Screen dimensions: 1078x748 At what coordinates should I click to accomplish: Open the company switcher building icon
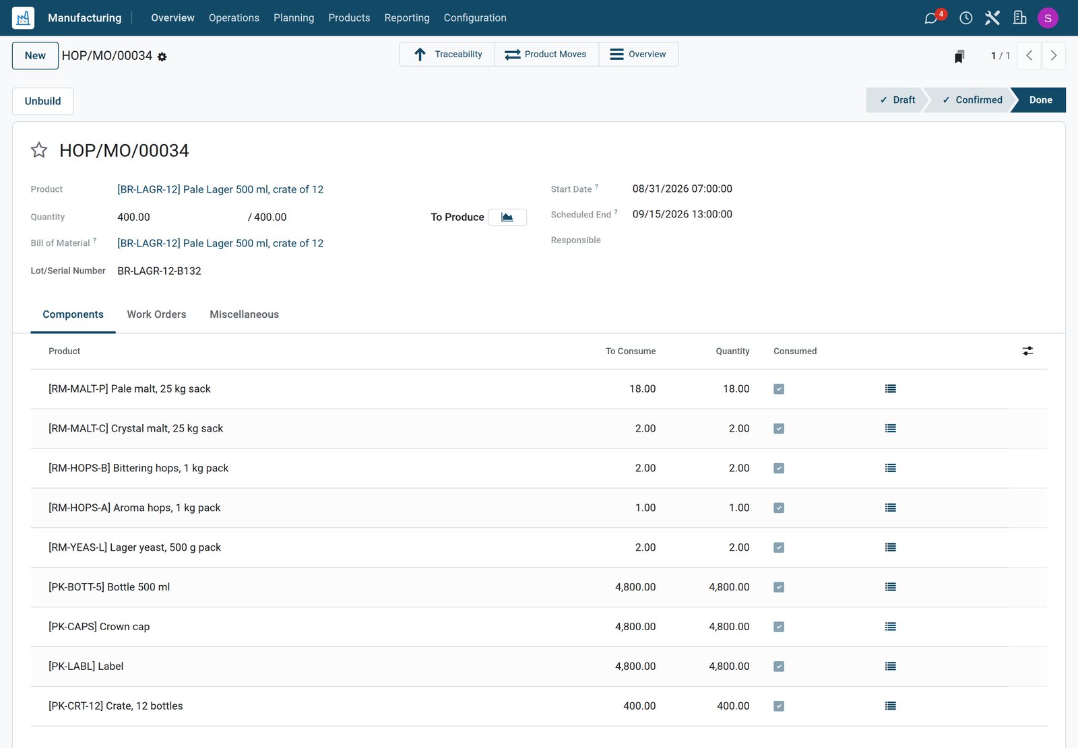(x=1020, y=18)
